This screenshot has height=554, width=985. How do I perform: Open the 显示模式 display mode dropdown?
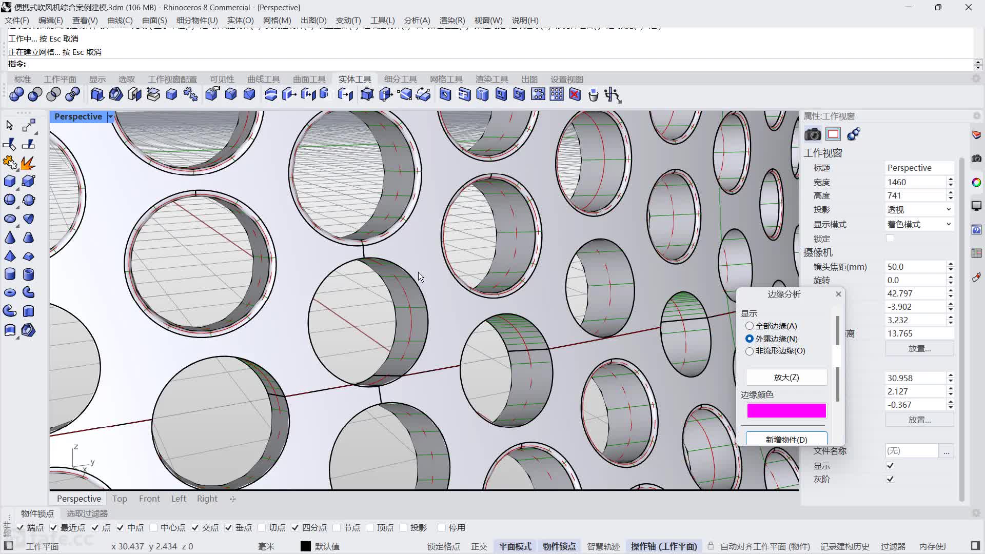tap(919, 224)
